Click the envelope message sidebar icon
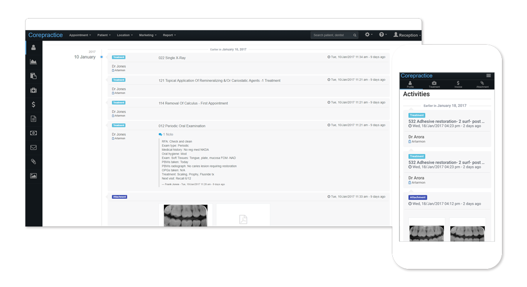 tap(34, 147)
